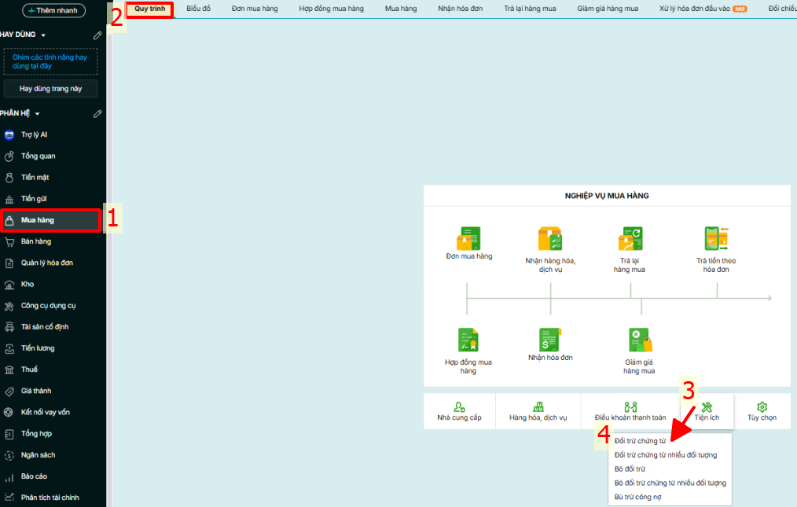Screen dimensions: 797x507
Task: Select Đối trừ chứng từ menu entry
Action: [x=640, y=441]
